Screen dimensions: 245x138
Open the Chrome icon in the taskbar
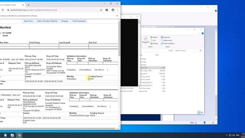(x=19, y=135)
